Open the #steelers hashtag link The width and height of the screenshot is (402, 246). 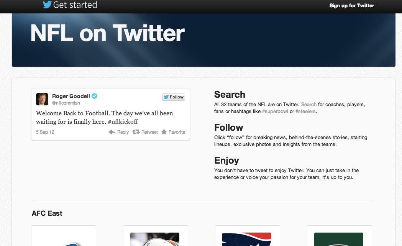305,111
